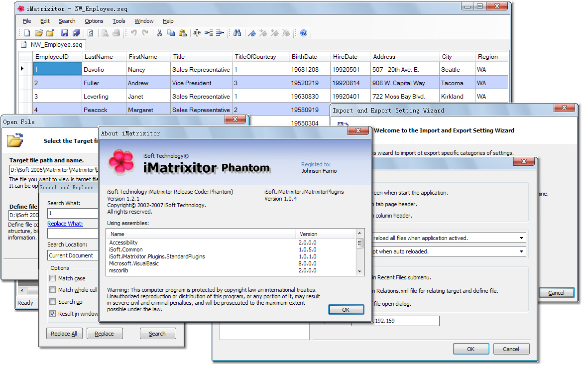The width and height of the screenshot is (582, 365).
Task: Open the Window menu
Action: pyautogui.click(x=144, y=21)
